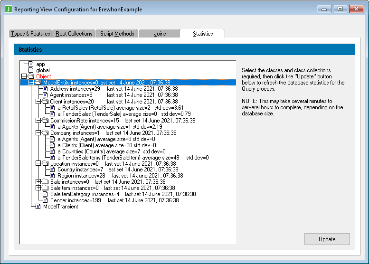369x264 pixels.
Task: Open the Joins tab
Action: [x=160, y=34]
